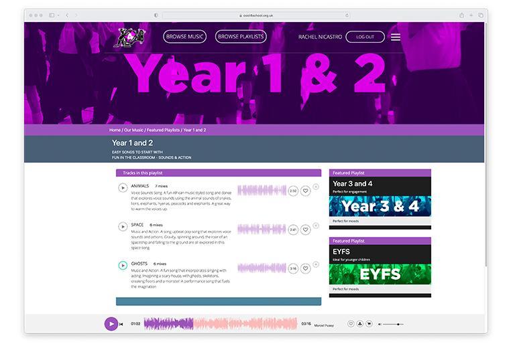Click the Year 3 and 4 playlist heading

353,183
